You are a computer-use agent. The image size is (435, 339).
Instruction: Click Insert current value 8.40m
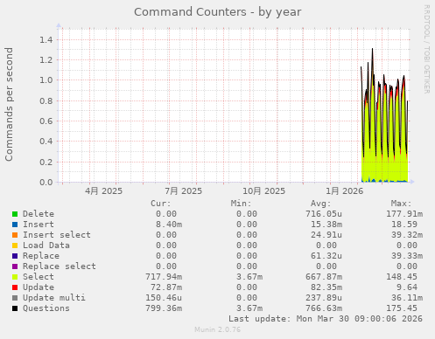tap(169, 225)
